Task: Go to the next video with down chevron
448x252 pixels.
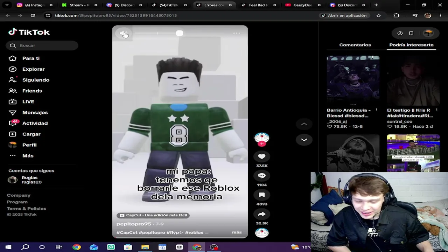Action: (304, 140)
